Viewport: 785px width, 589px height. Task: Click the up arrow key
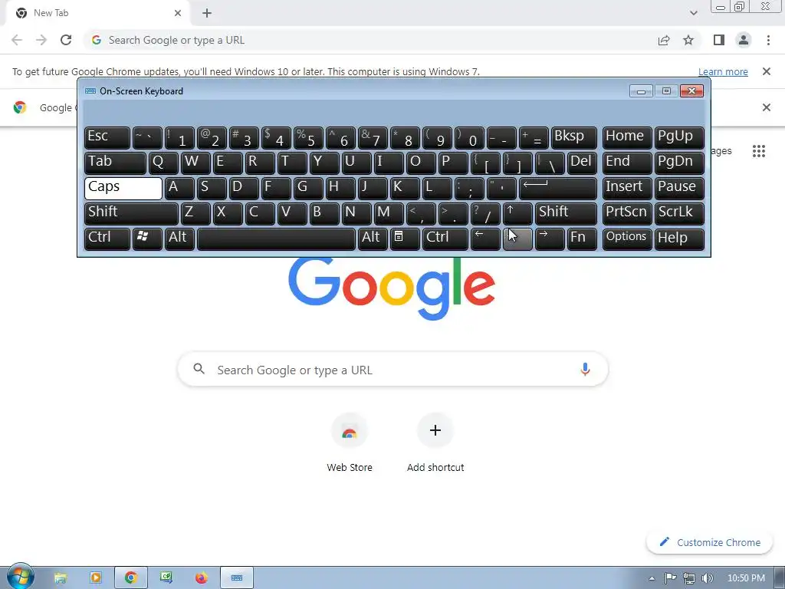[517, 213]
